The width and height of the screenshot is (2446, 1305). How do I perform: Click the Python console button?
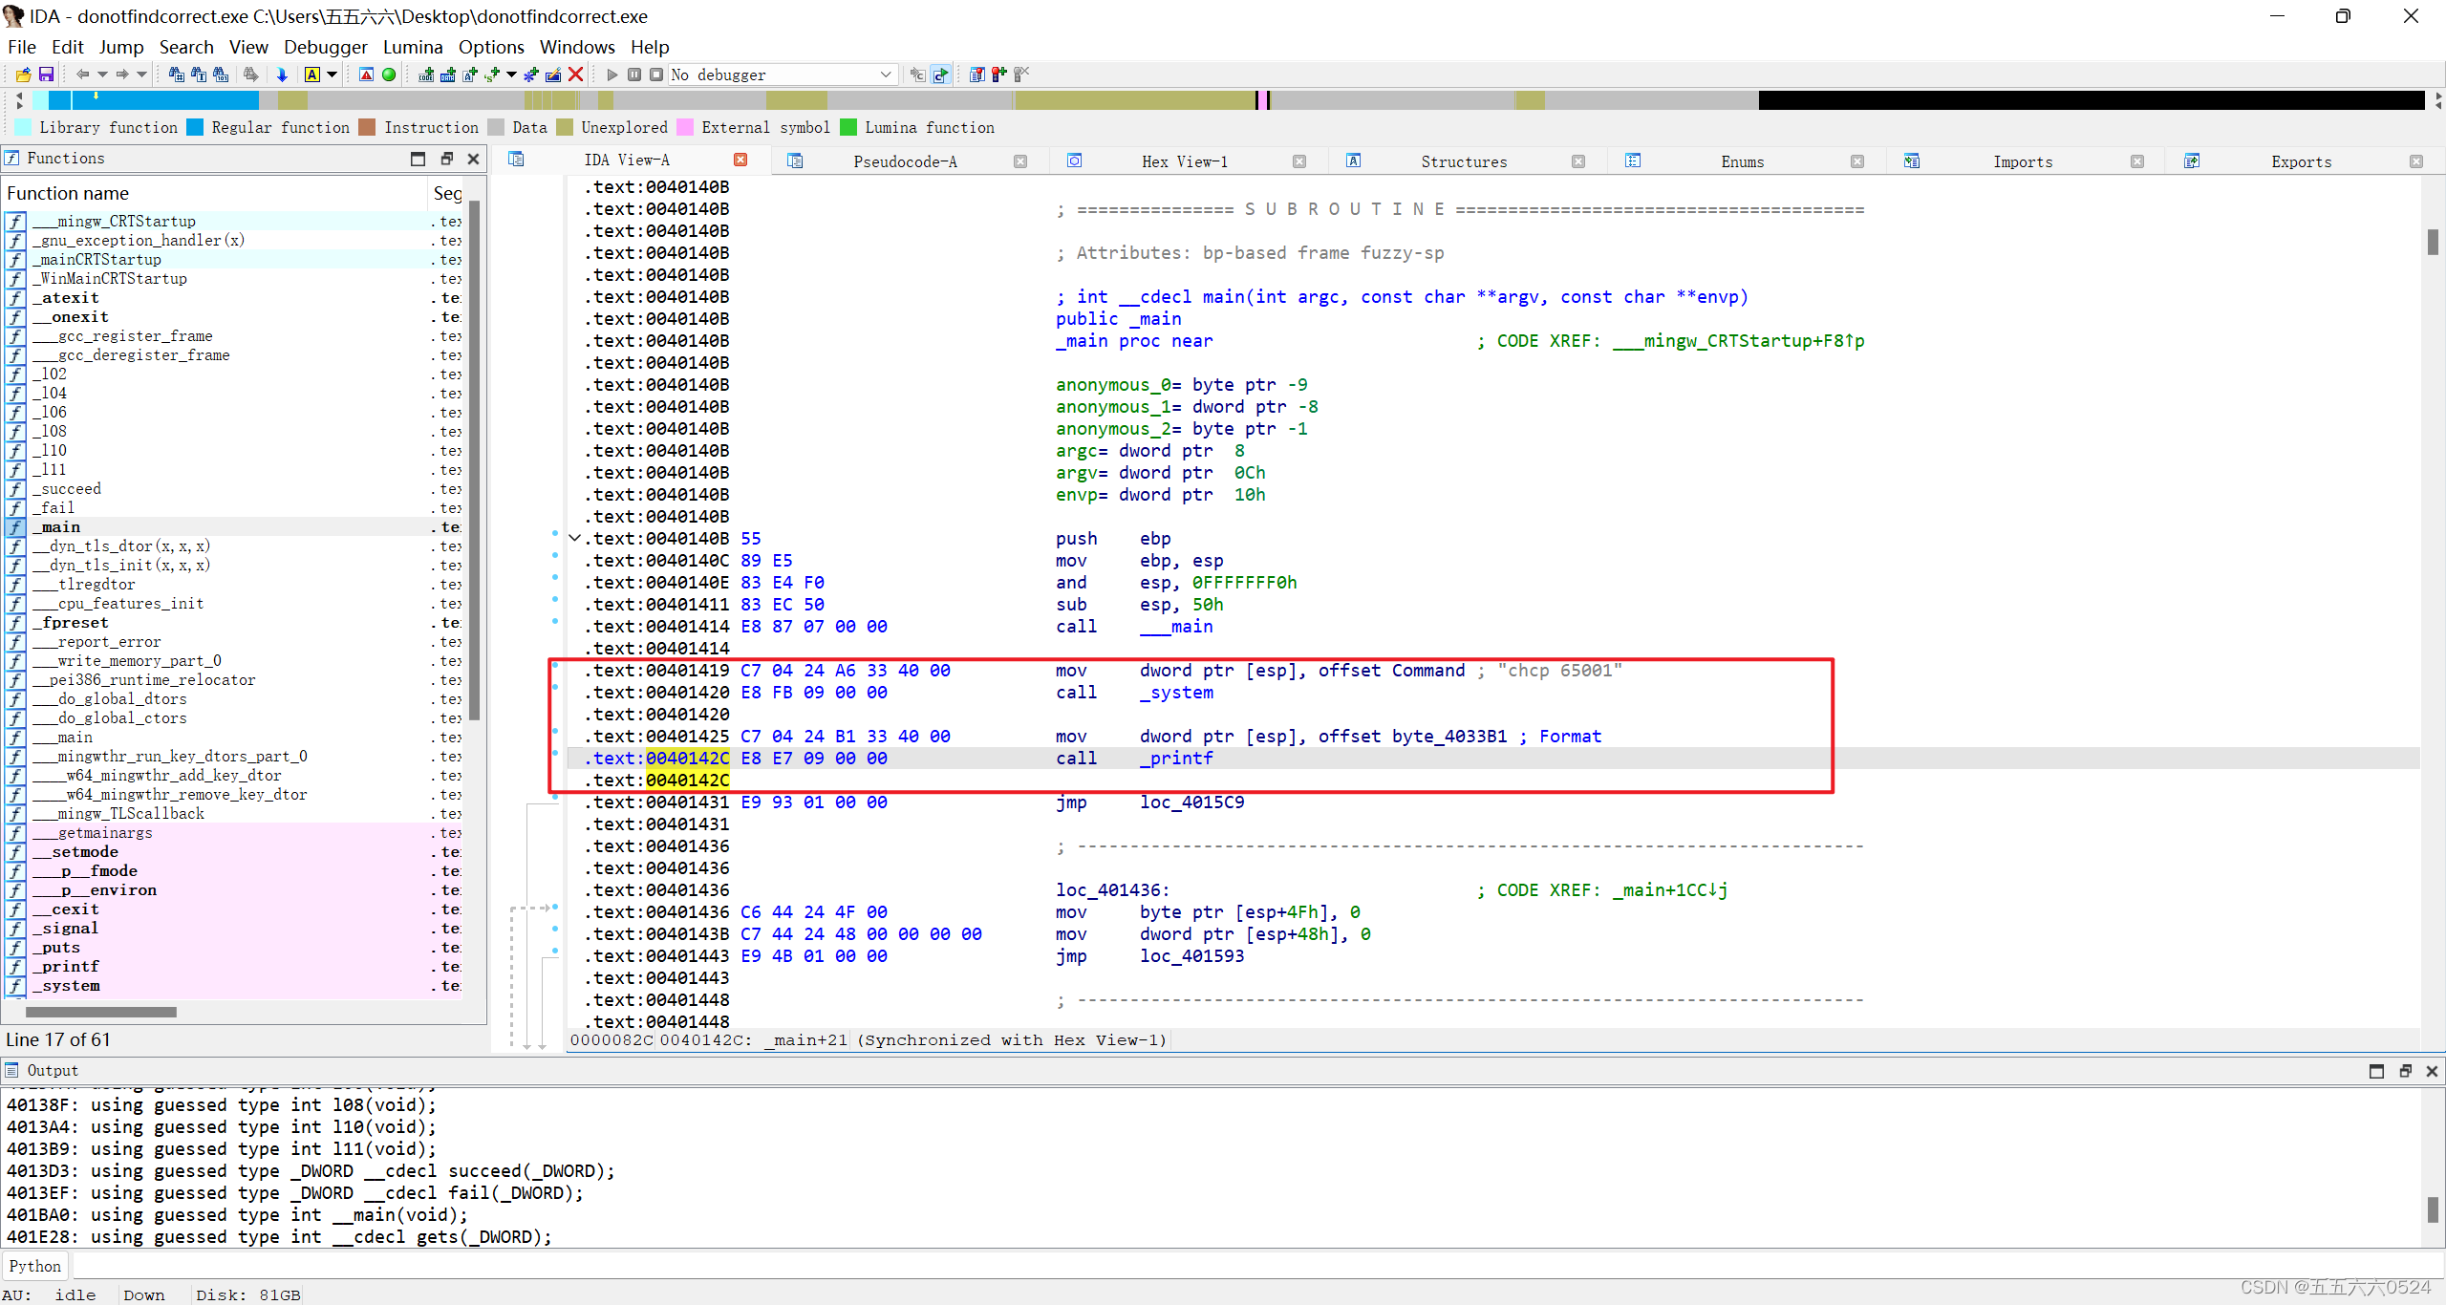(35, 1266)
